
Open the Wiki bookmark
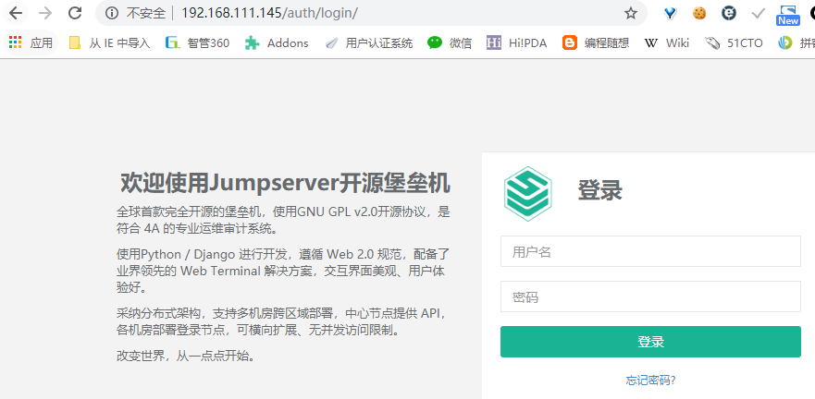[667, 43]
